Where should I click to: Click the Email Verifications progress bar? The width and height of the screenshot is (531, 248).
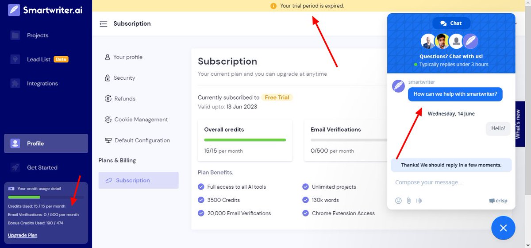[x=349, y=140]
